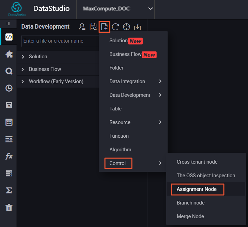Open the recycle bin sidebar icon
The image size is (248, 227).
(9, 207)
